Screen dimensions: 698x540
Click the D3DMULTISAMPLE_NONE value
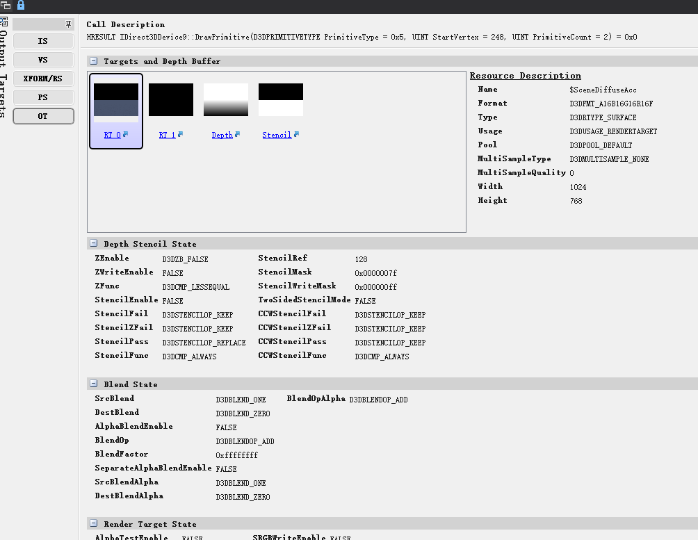tap(609, 159)
